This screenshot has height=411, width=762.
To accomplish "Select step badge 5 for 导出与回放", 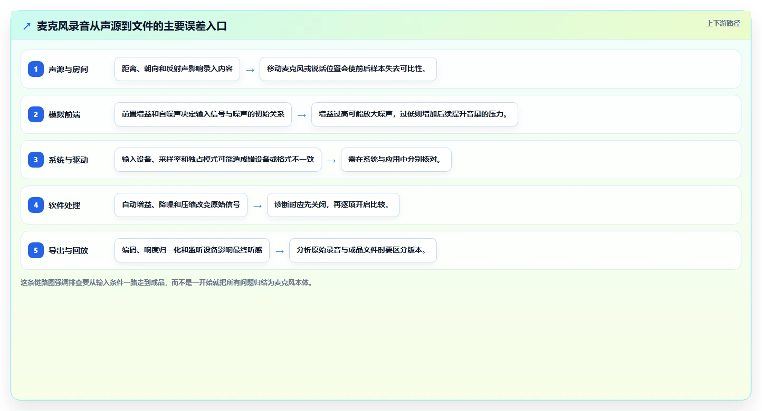I will (36, 250).
